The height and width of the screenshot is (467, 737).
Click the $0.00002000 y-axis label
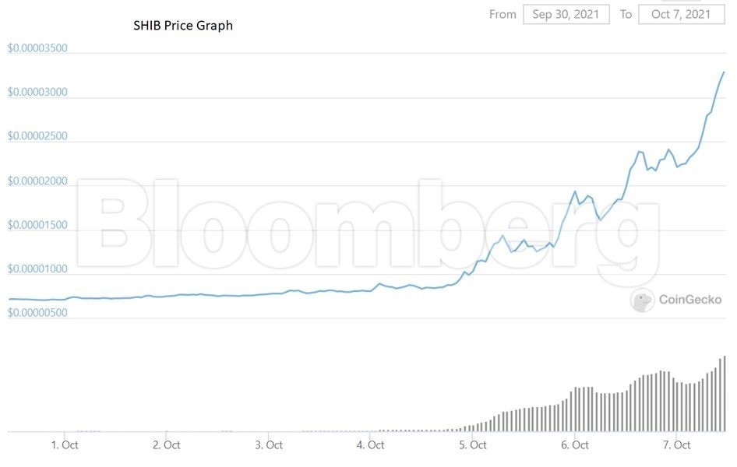[37, 181]
